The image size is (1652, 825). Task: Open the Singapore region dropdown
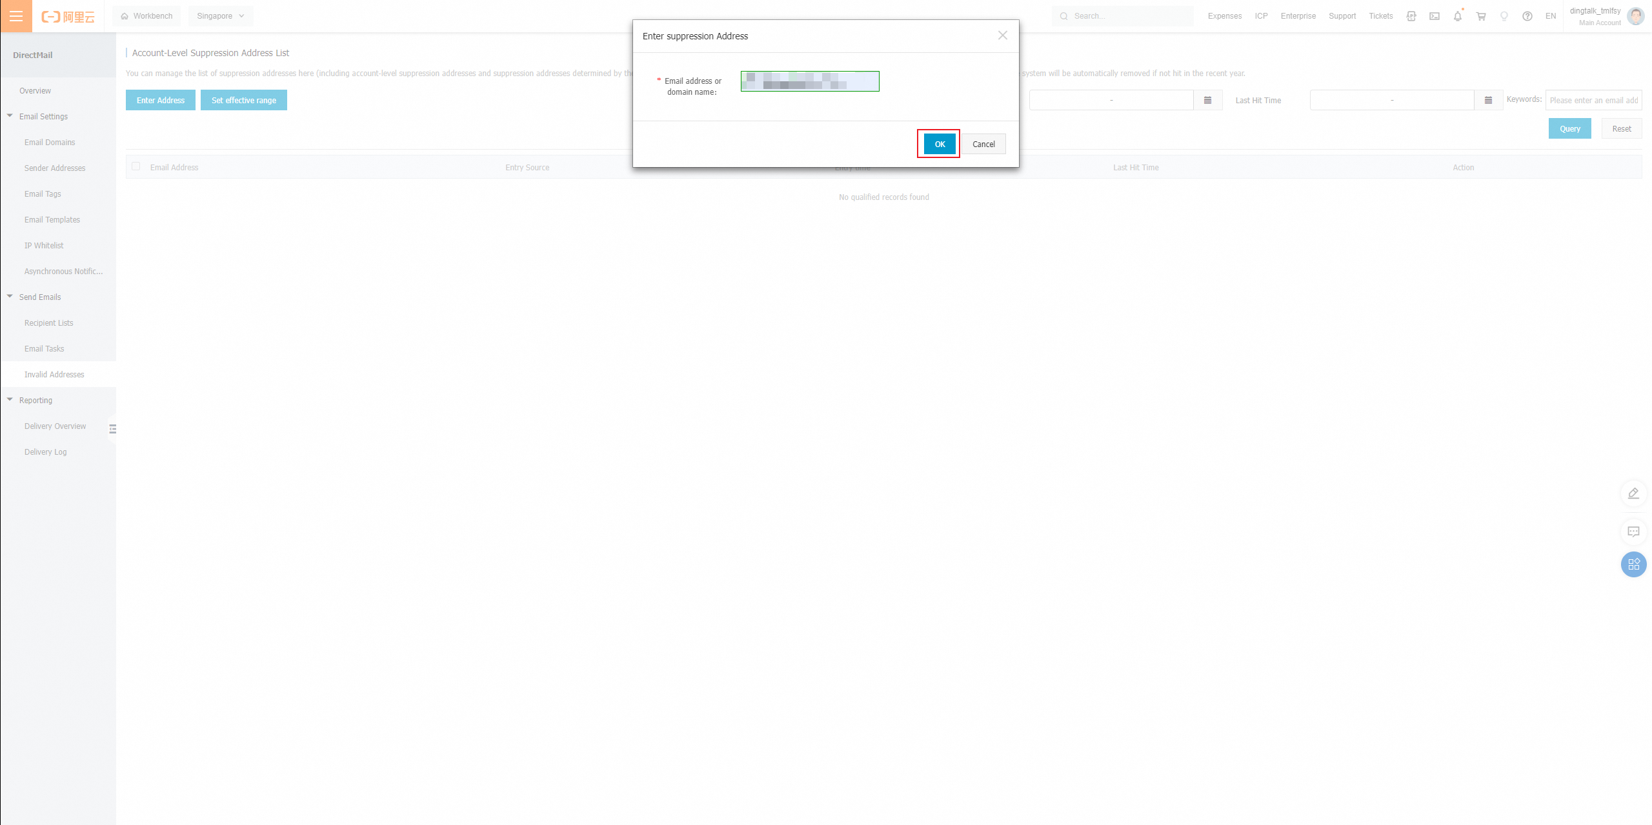point(221,16)
